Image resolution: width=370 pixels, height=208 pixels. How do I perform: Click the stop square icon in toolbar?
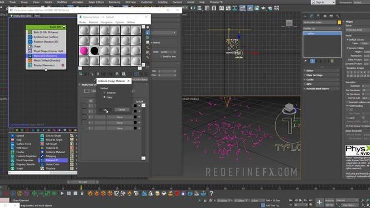pyautogui.click(x=75, y=194)
